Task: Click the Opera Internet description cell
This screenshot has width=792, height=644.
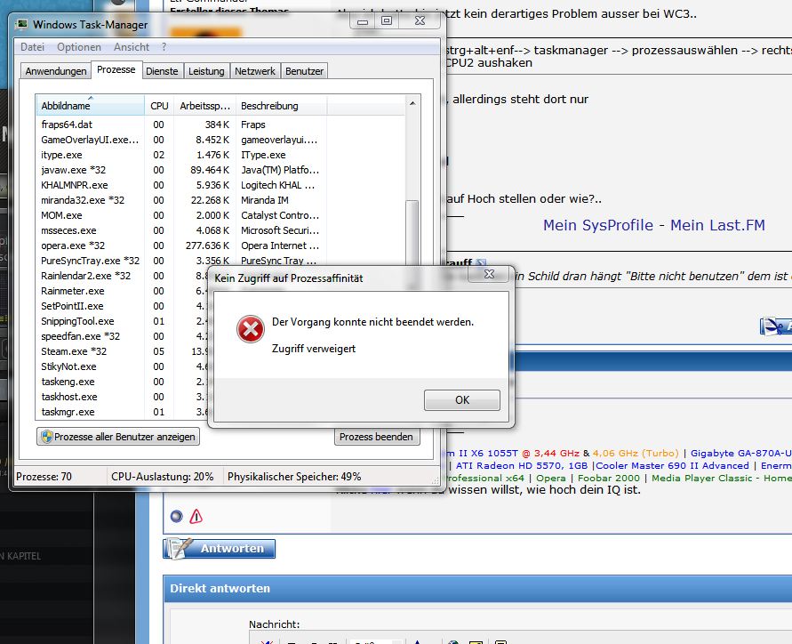Action: (x=280, y=246)
